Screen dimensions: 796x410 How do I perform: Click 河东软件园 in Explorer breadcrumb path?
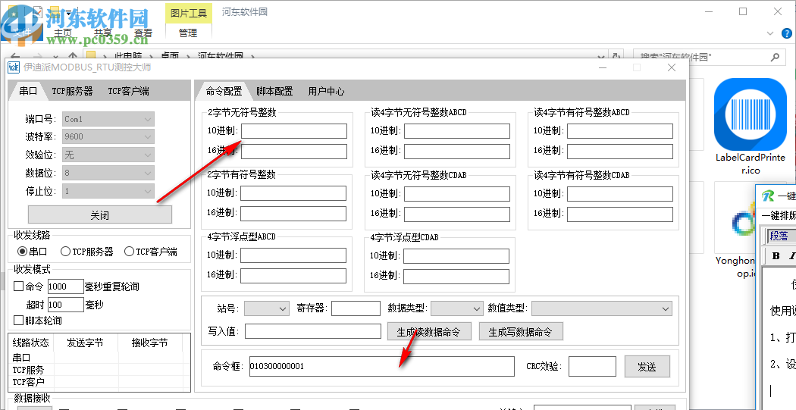pos(221,57)
